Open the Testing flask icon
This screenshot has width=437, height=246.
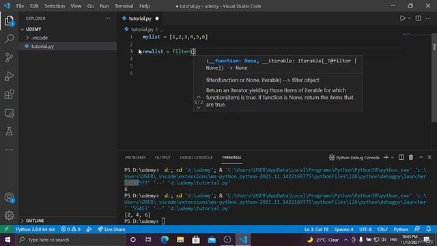tap(9, 131)
